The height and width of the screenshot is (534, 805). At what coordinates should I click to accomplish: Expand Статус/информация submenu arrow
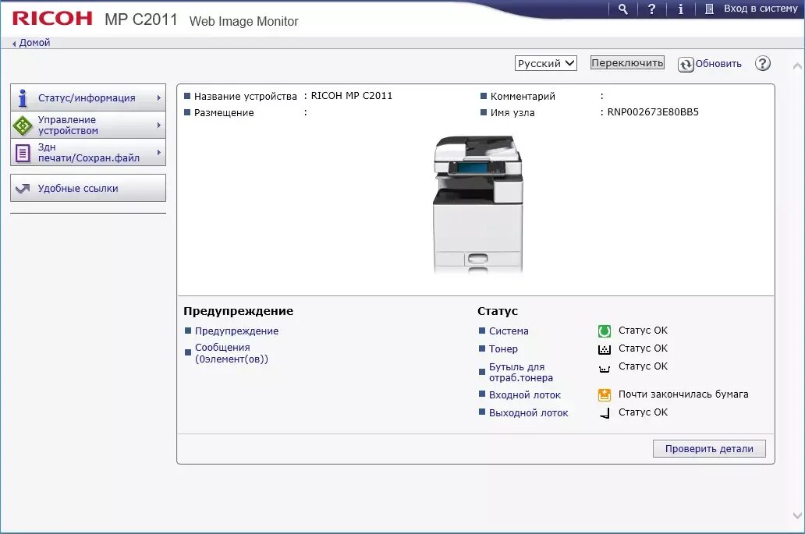[158, 97]
